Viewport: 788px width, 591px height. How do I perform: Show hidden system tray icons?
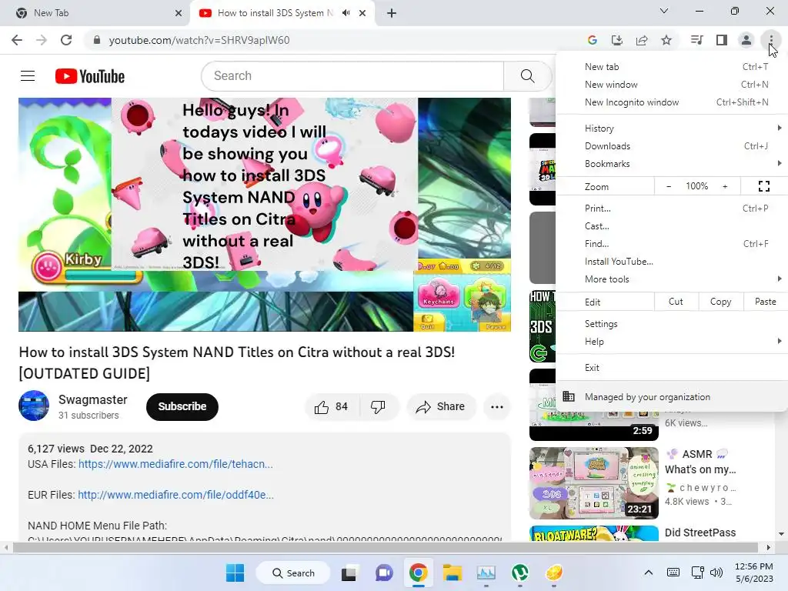pos(648,573)
